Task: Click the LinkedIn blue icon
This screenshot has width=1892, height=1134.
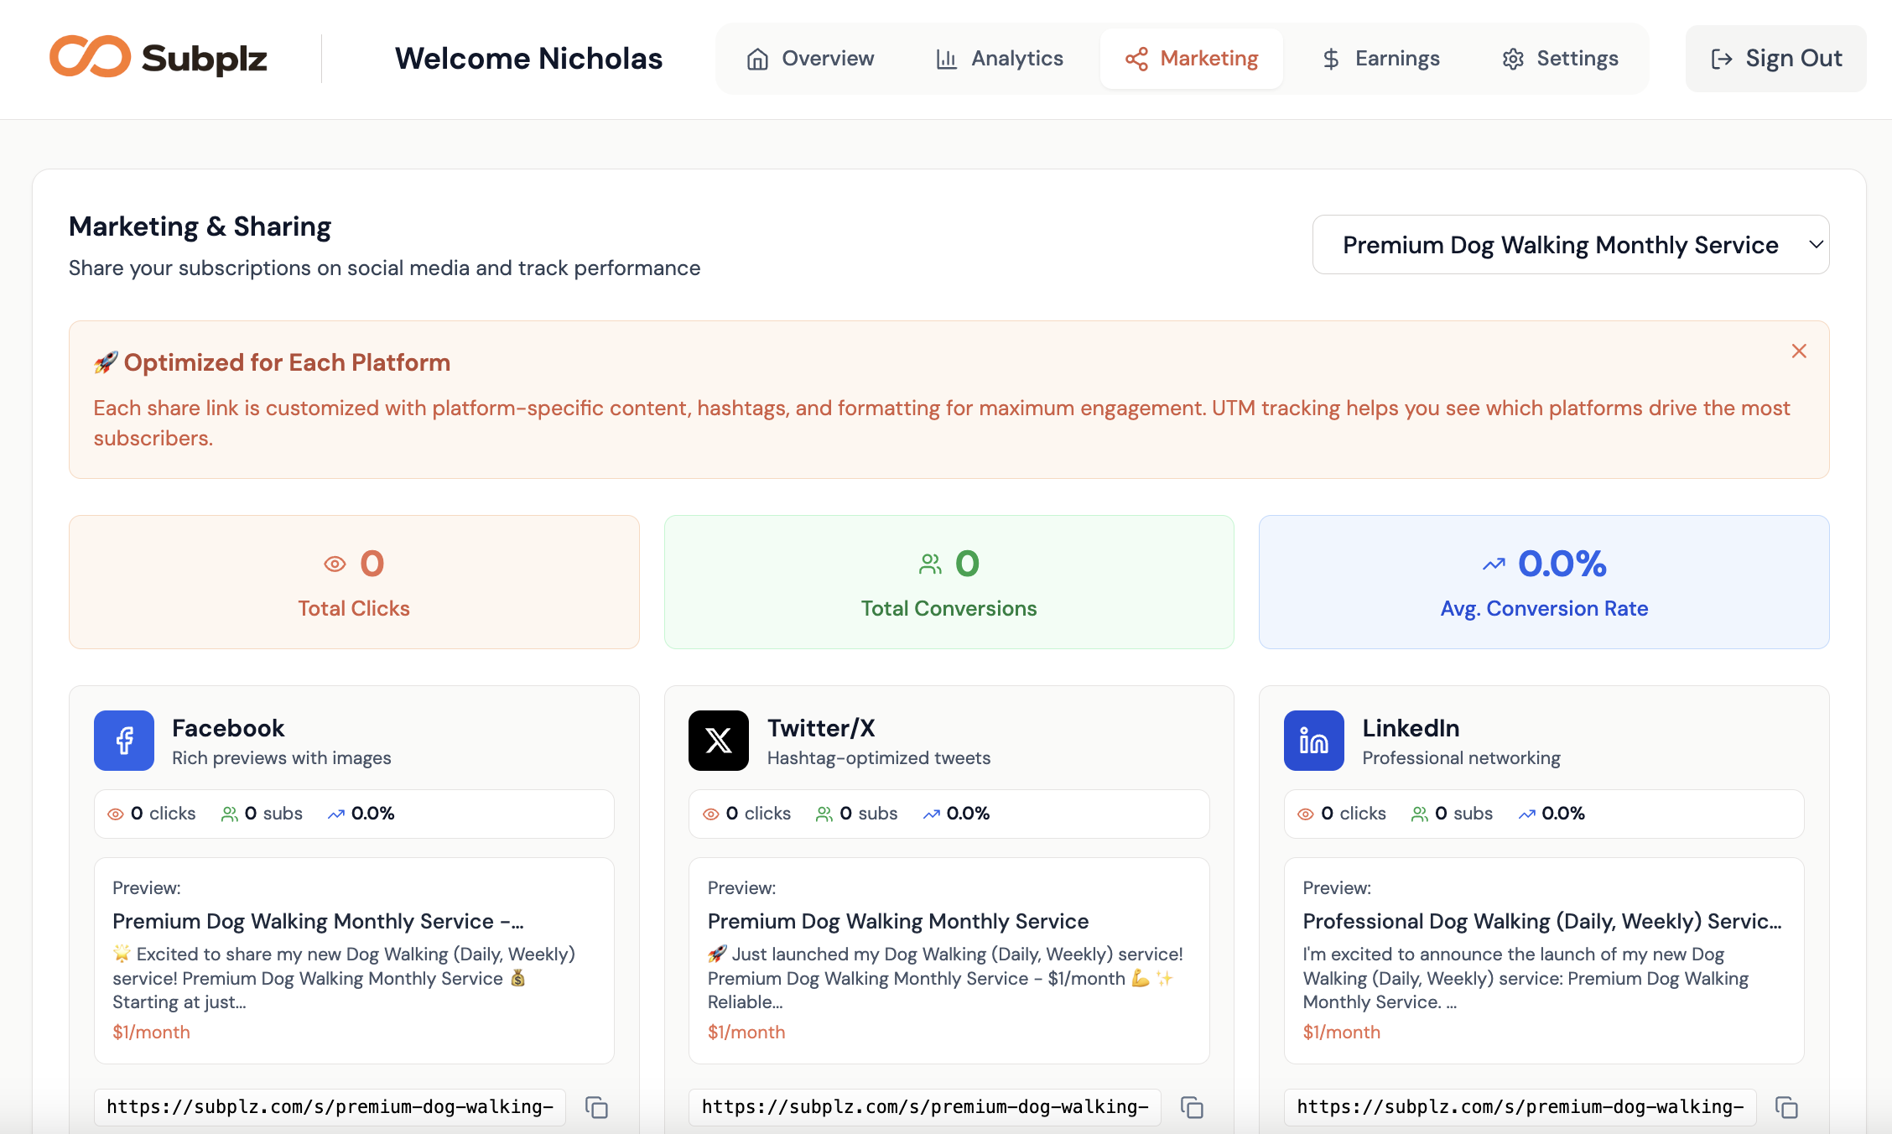Action: click(x=1313, y=741)
